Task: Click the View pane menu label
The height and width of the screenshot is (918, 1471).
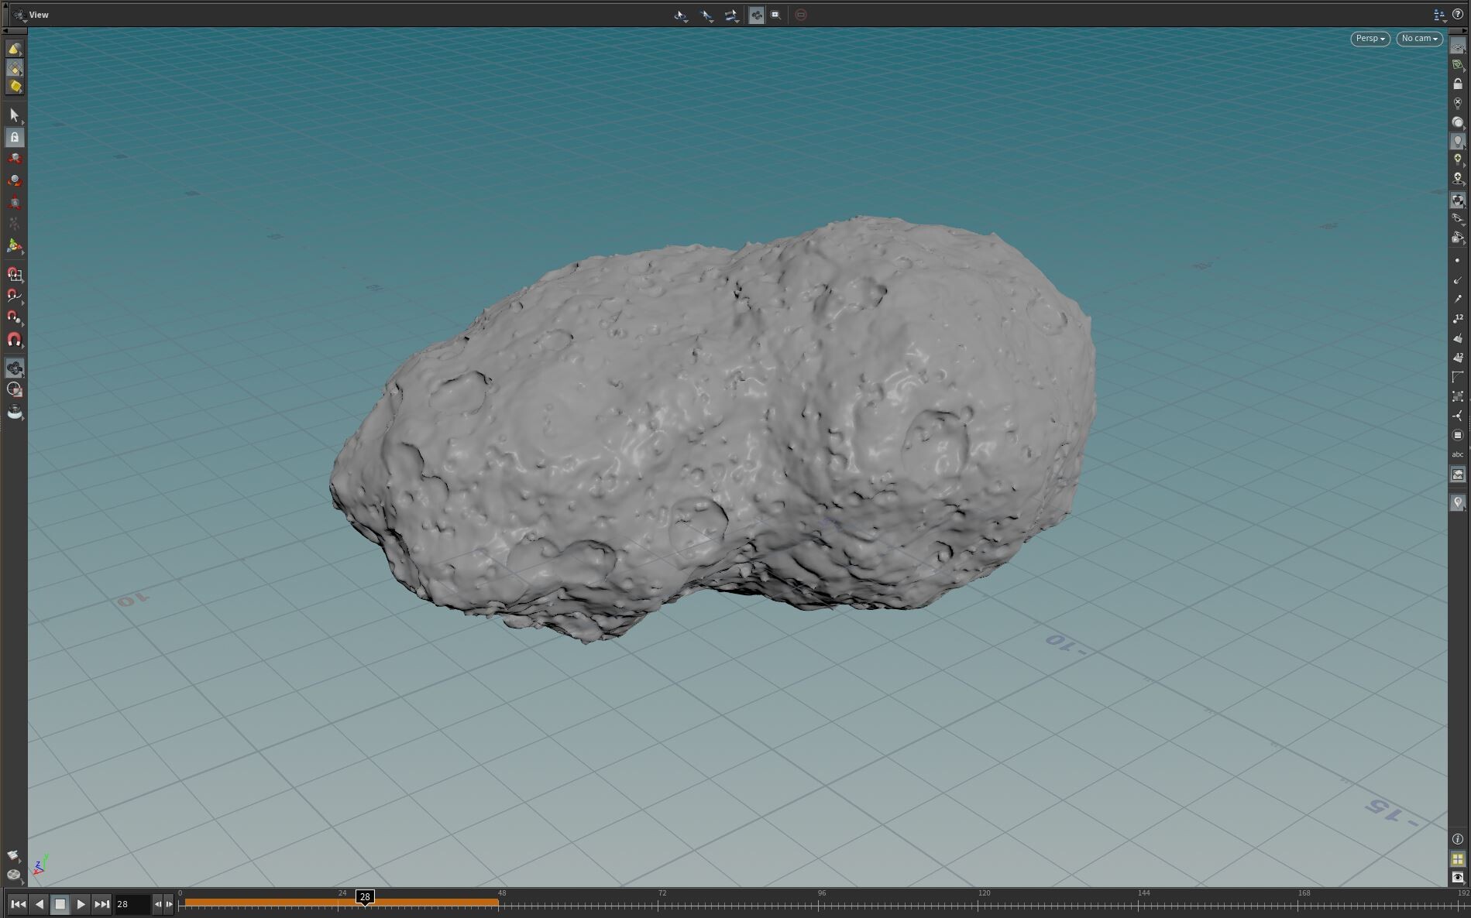Action: [38, 15]
